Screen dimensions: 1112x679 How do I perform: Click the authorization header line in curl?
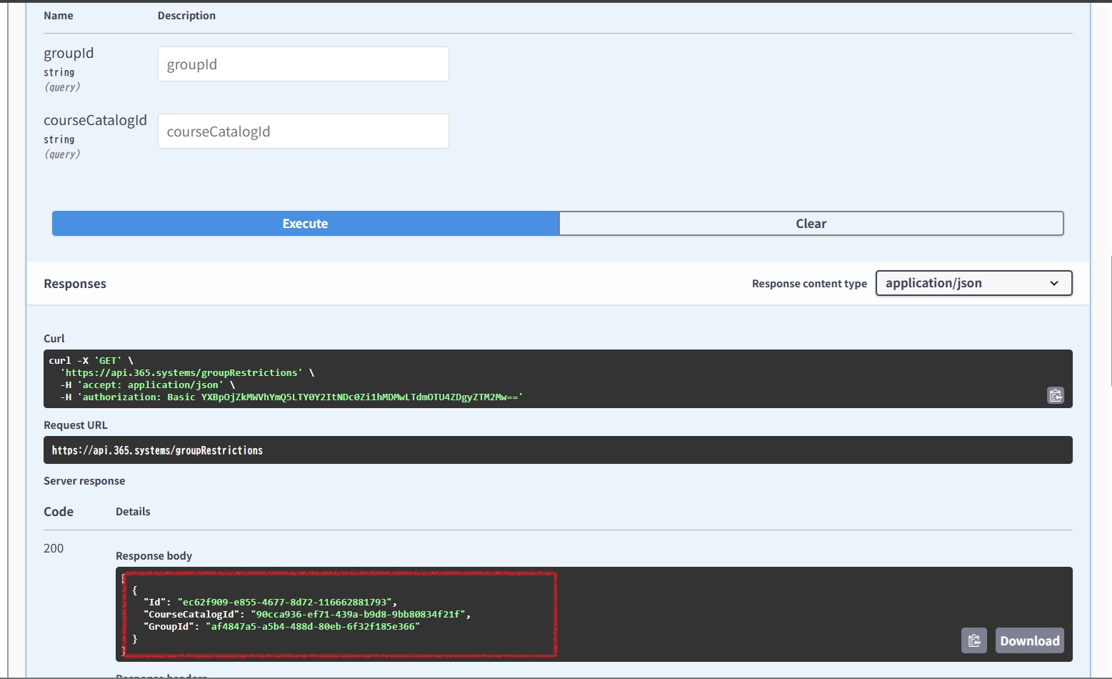pyautogui.click(x=291, y=397)
